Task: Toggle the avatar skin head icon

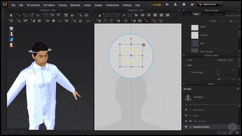Action: pyautogui.click(x=11, y=45)
